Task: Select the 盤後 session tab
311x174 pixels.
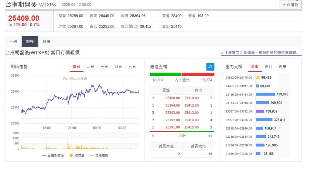Action: point(30,42)
